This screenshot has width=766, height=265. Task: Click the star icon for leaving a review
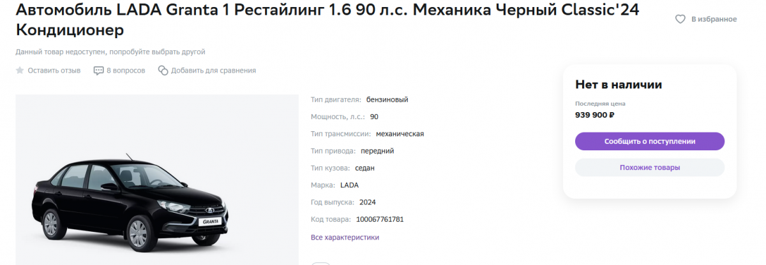coord(20,70)
